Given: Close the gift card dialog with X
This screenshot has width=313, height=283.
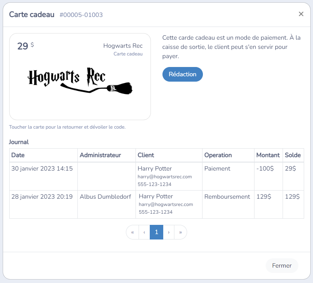Looking at the screenshot, I should [301, 14].
